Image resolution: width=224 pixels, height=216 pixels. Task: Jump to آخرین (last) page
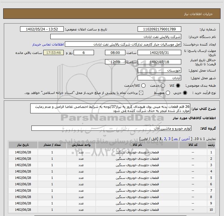(x=186, y=139)
